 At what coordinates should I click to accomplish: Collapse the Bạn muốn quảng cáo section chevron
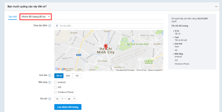(x=216, y=6)
